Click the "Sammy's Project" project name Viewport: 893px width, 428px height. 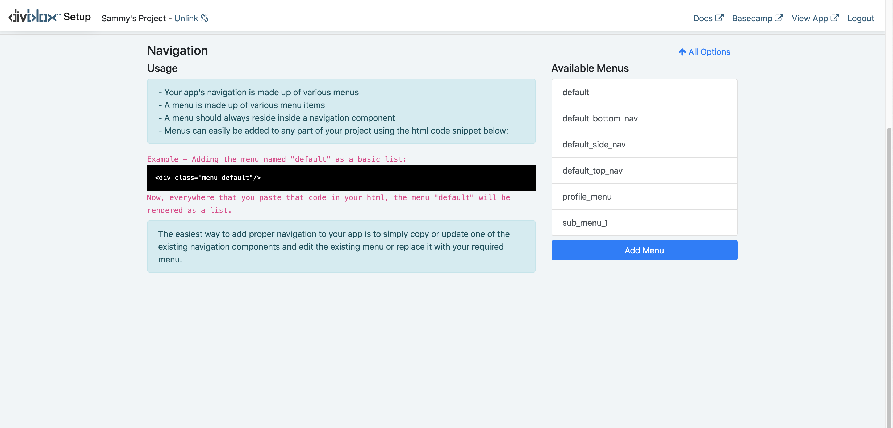pos(133,18)
